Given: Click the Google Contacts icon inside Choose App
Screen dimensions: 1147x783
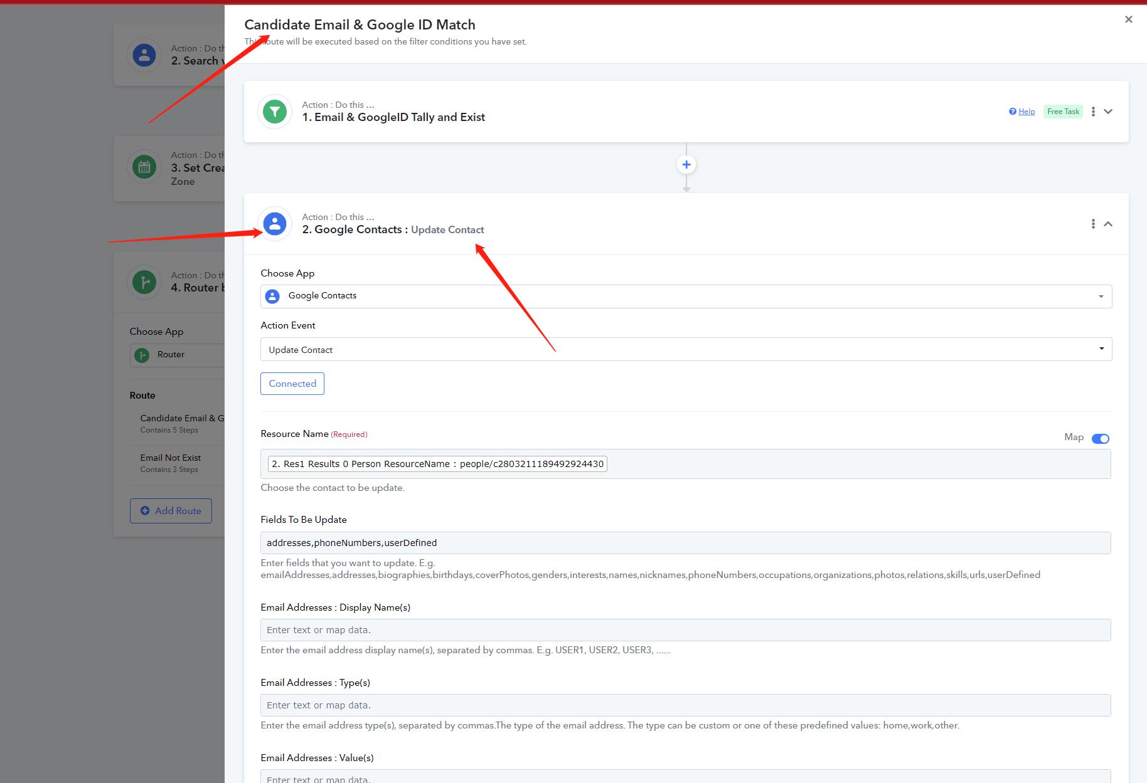Looking at the screenshot, I should pyautogui.click(x=272, y=297).
